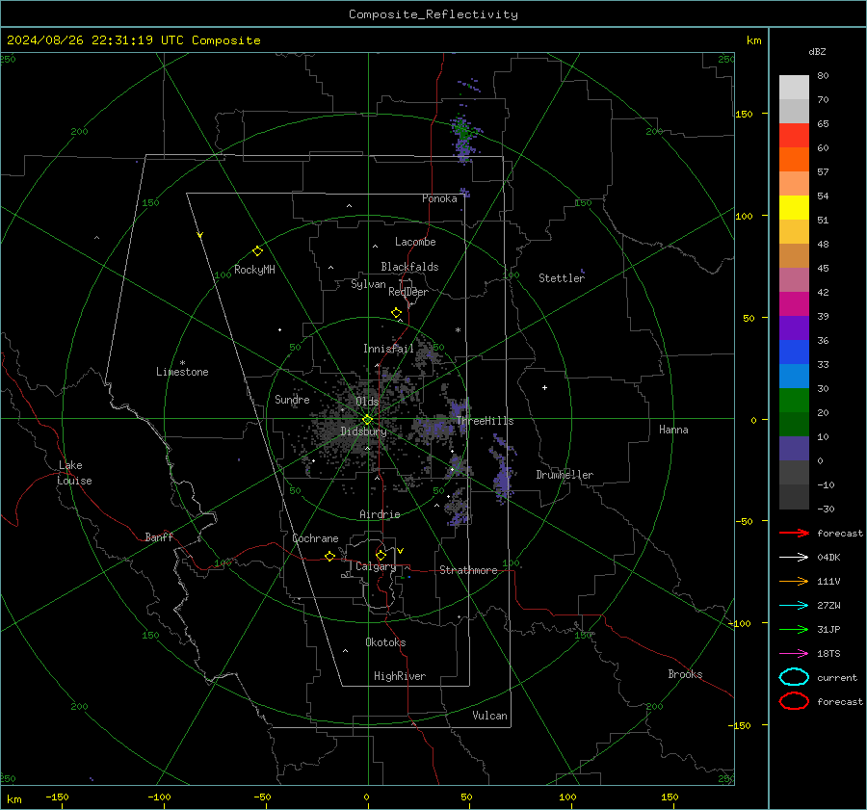The image size is (867, 810).
Task: Click the Calgary city label
Action: pos(376,566)
